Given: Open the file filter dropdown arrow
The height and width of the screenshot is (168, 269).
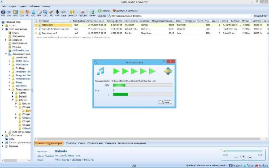Looking at the screenshot, I should [251, 16].
